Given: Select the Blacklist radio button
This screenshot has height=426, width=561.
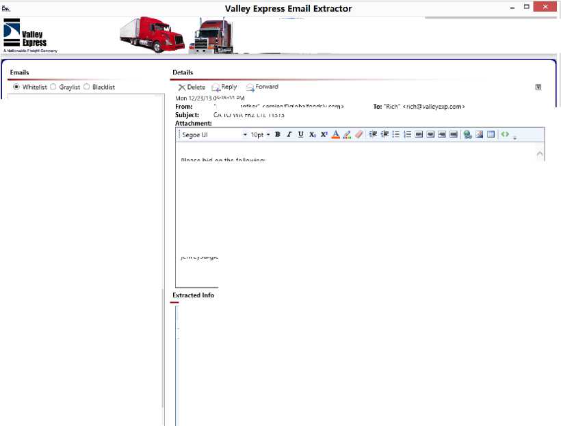Looking at the screenshot, I should (87, 87).
